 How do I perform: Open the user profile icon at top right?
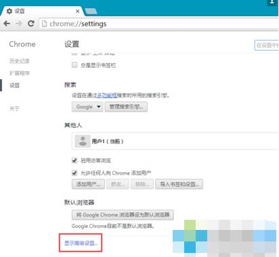point(272,3)
